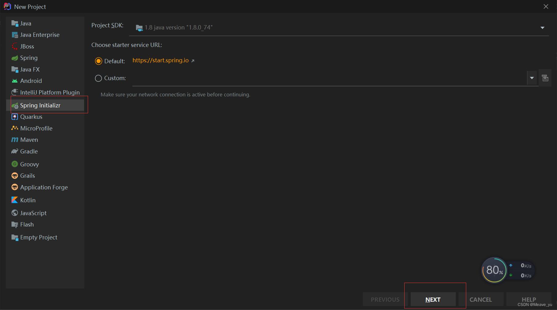Viewport: 557px width, 310px height.
Task: Choose the Android list item
Action: click(45, 81)
